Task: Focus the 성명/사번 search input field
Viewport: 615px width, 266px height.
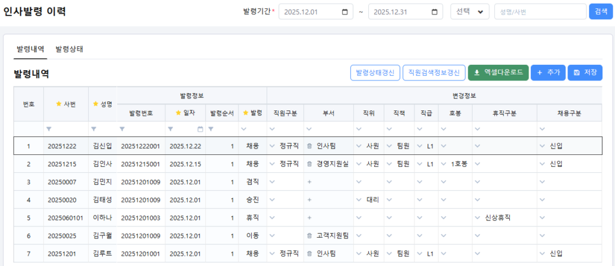Action: click(x=539, y=12)
